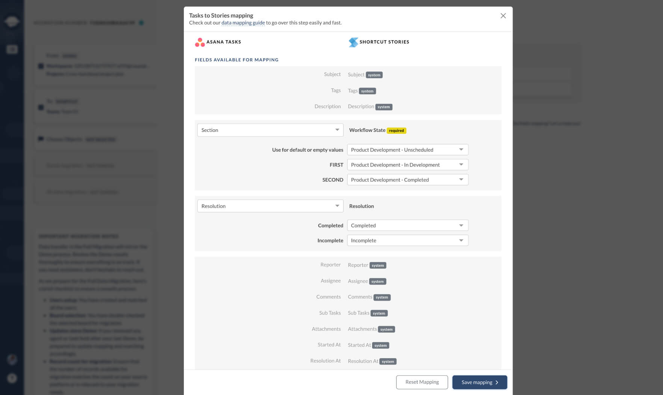
Task: Click the Asana 'Subject' field label
Action: 332,74
